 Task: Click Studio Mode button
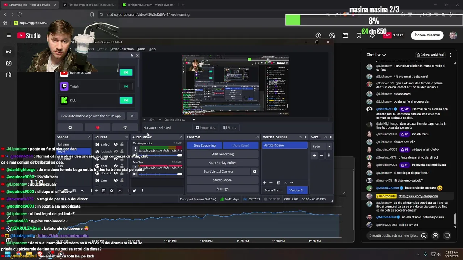(222, 180)
